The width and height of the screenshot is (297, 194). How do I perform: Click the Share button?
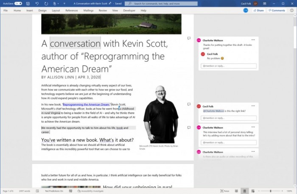click(x=258, y=10)
